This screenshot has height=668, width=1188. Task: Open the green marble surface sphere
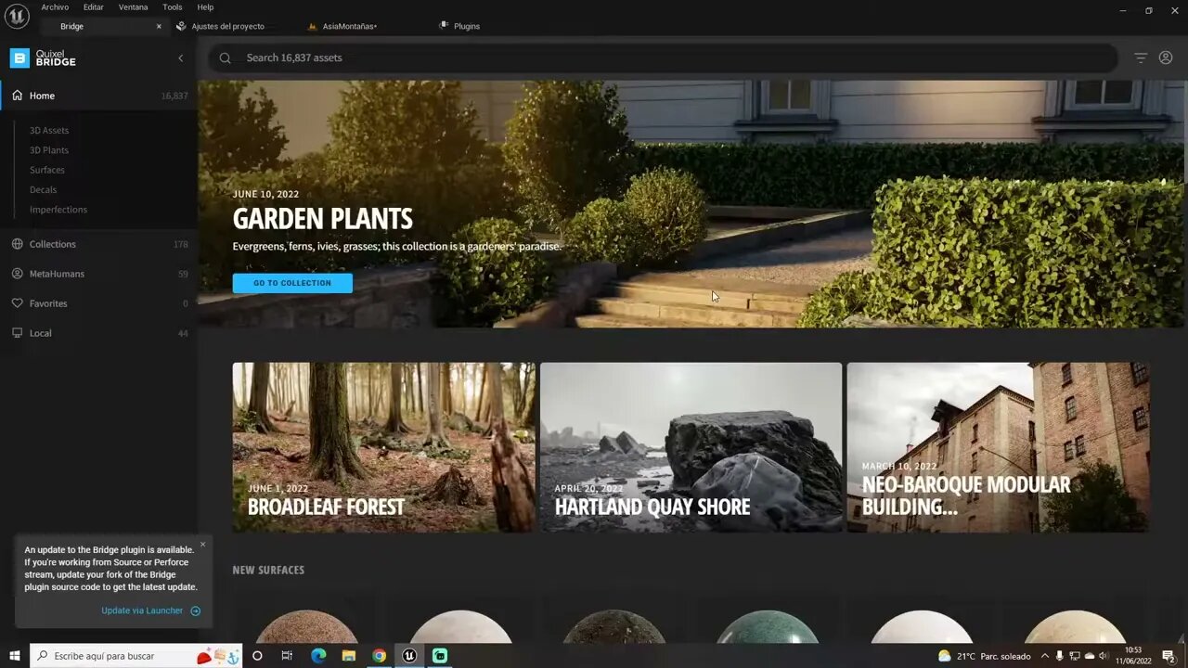click(768, 627)
